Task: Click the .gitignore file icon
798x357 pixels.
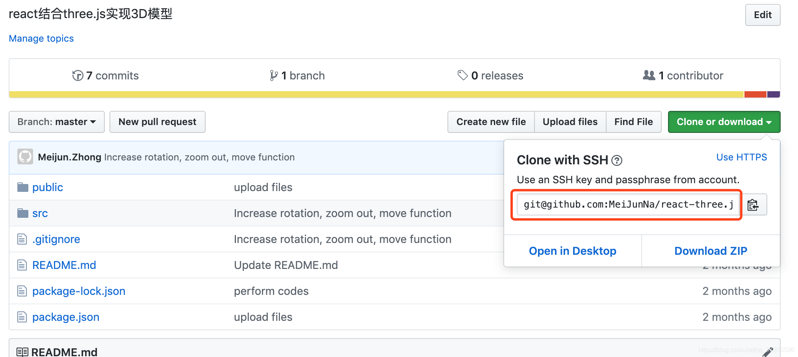Action: point(22,239)
